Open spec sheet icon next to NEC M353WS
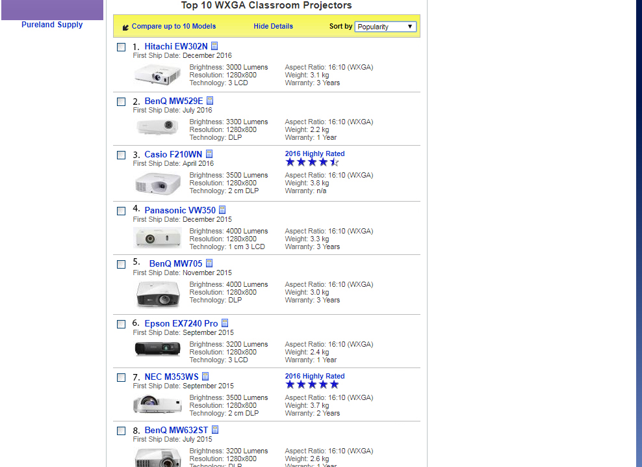The height and width of the screenshot is (467, 642). click(205, 377)
